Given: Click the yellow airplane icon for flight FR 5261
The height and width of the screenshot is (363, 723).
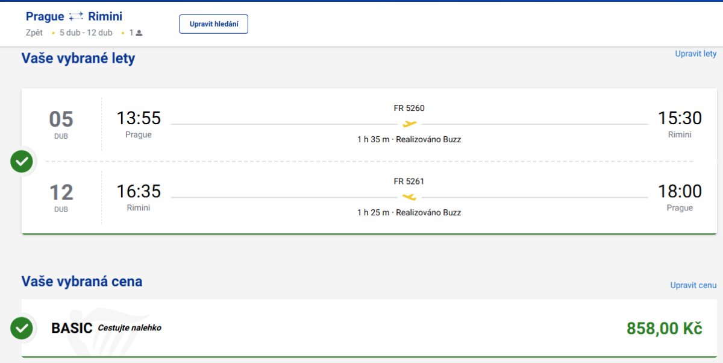Looking at the screenshot, I should (x=409, y=197).
